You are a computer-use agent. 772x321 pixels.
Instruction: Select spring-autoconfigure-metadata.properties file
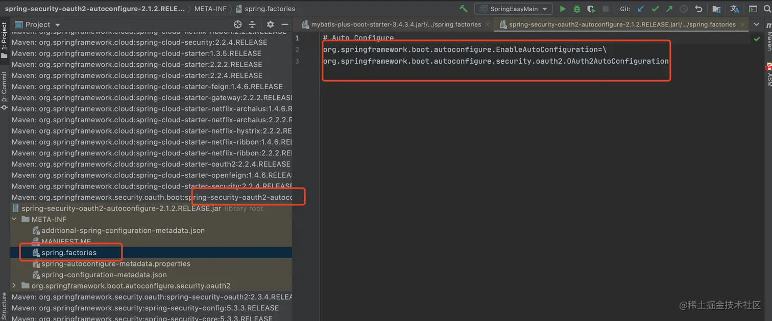(x=151, y=264)
